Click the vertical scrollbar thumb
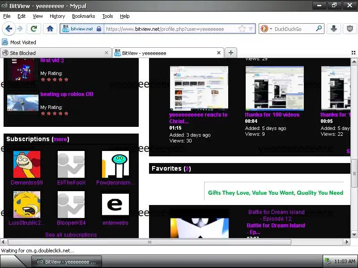 (354, 173)
